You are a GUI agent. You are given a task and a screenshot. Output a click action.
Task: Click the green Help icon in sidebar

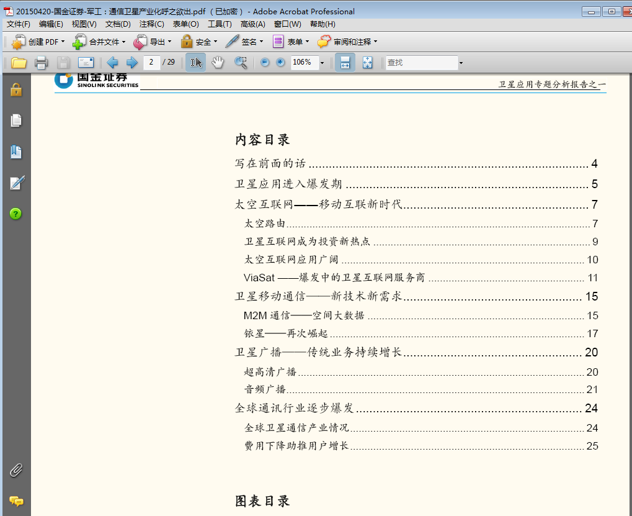(16, 214)
